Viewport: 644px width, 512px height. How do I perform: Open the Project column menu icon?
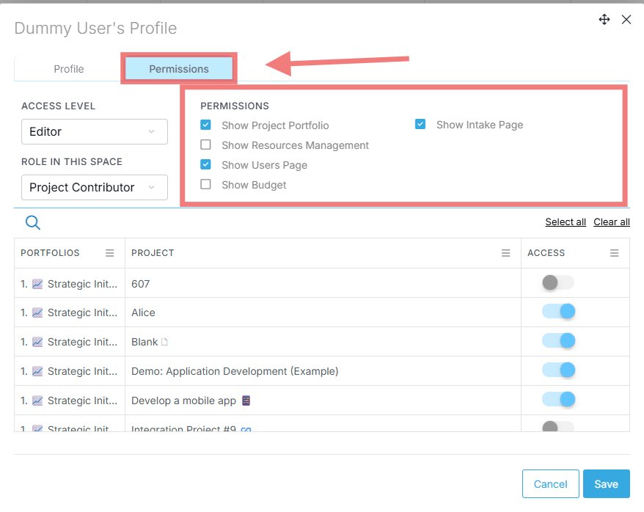[505, 253]
